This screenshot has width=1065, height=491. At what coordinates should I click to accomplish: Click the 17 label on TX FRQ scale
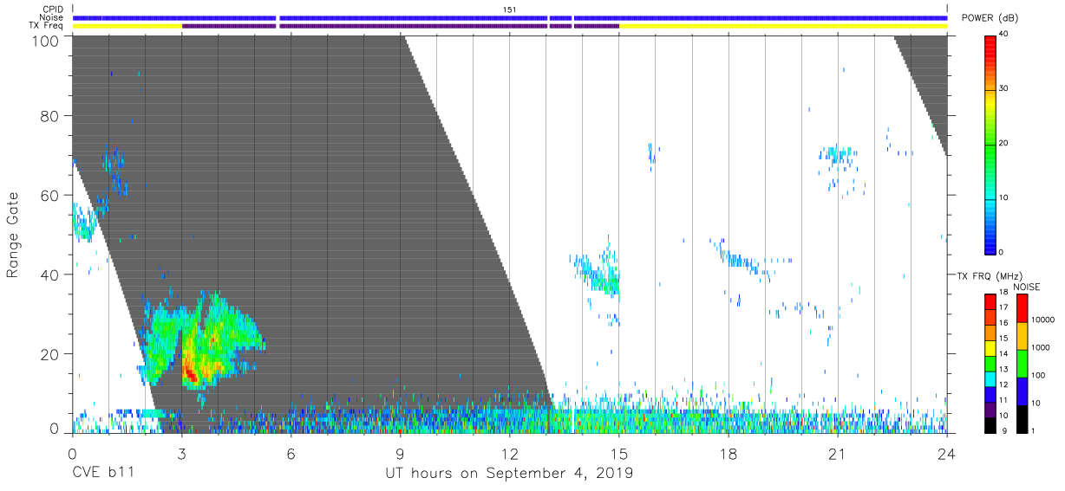point(1004,307)
